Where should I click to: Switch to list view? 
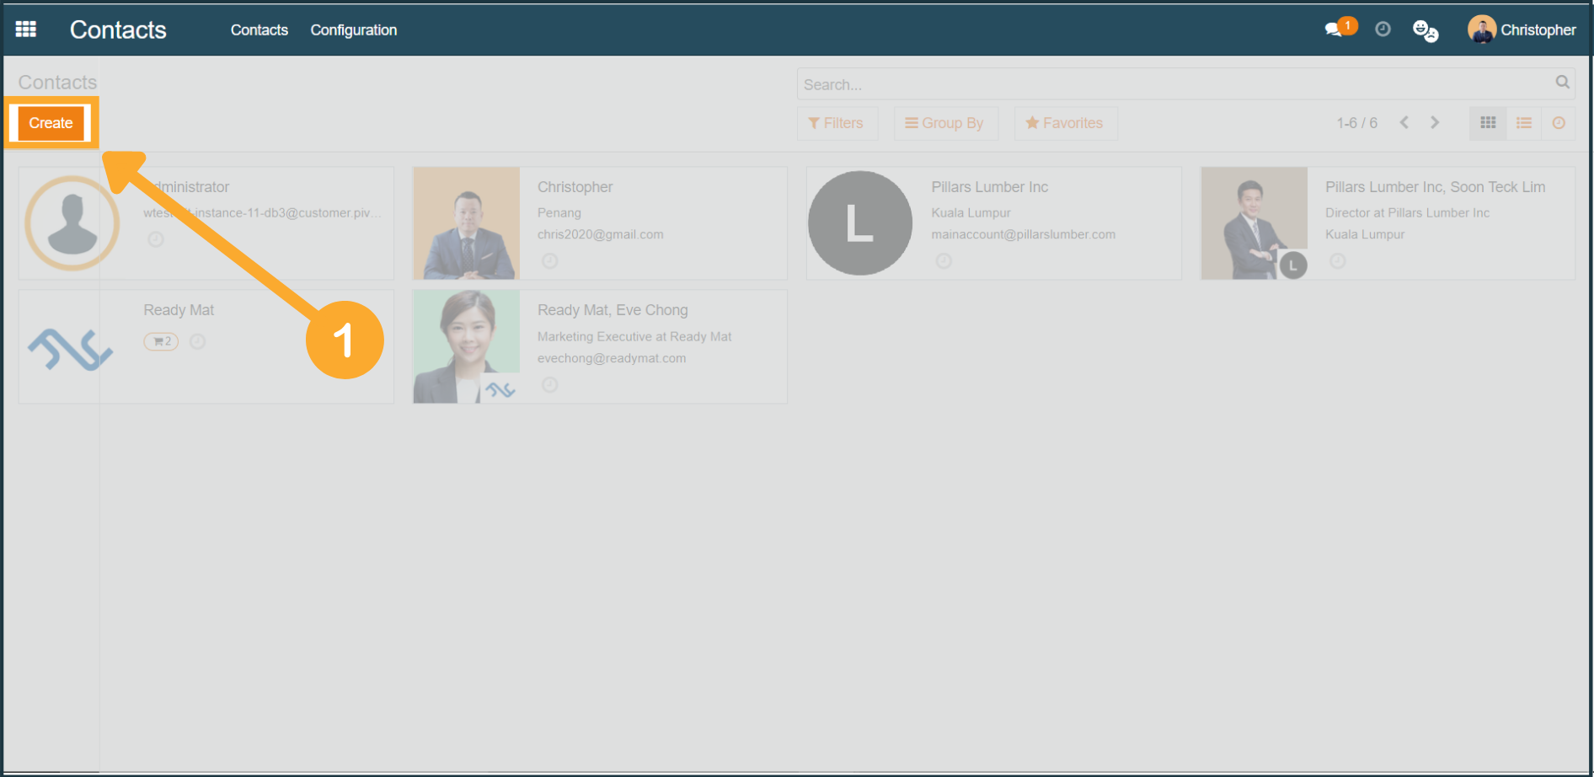click(1524, 123)
